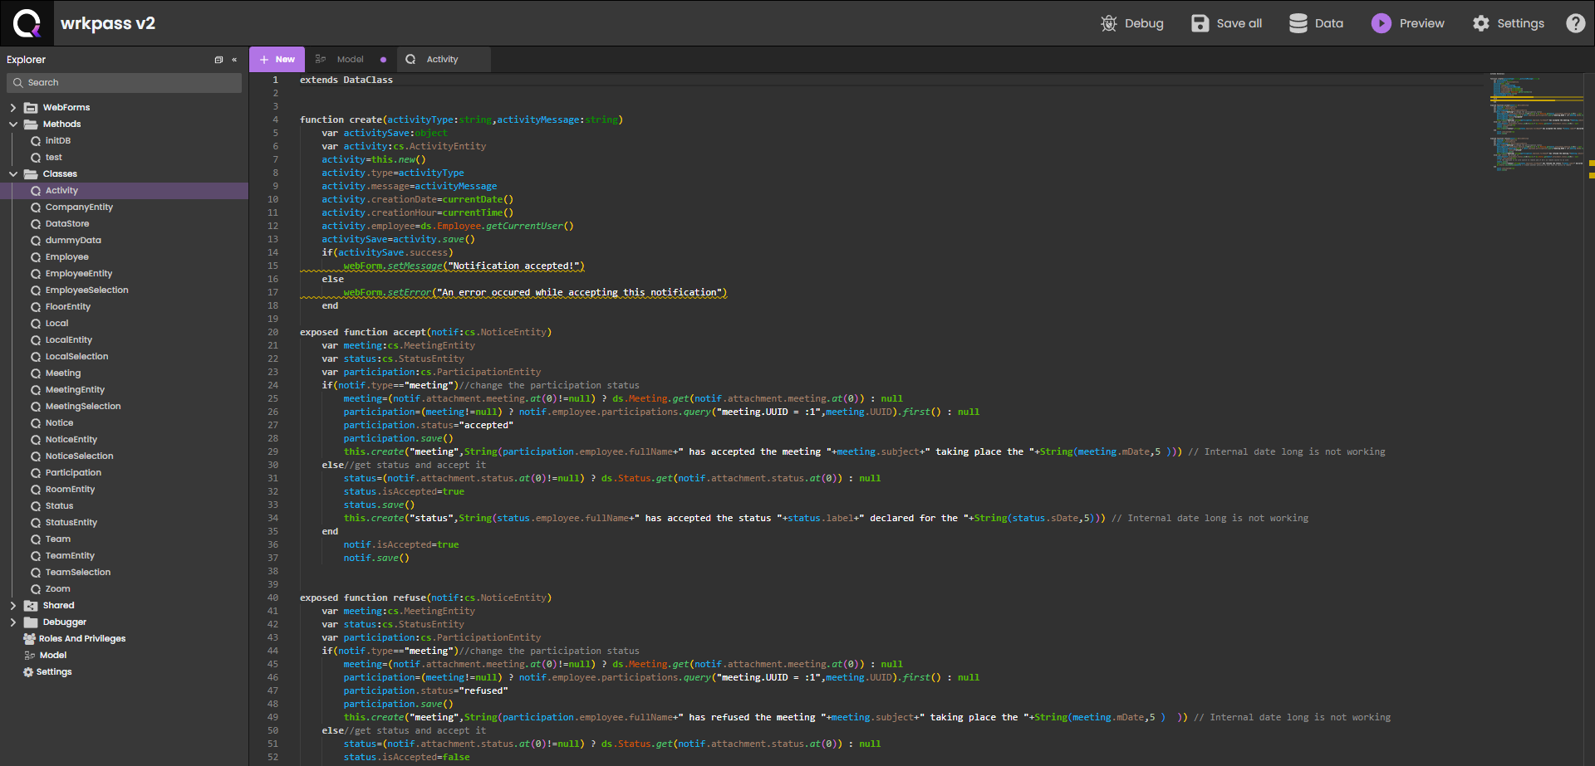This screenshot has height=766, width=1595.
Task: Click line number 20 in gutter
Action: tap(272, 332)
